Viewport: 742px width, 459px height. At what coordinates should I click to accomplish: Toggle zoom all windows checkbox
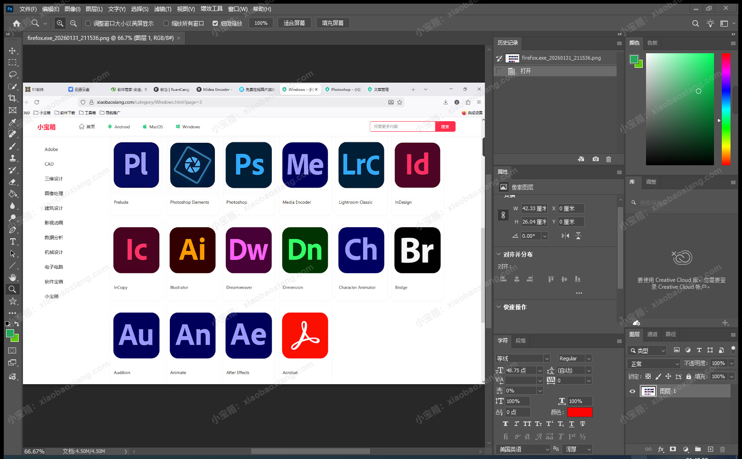tap(166, 23)
